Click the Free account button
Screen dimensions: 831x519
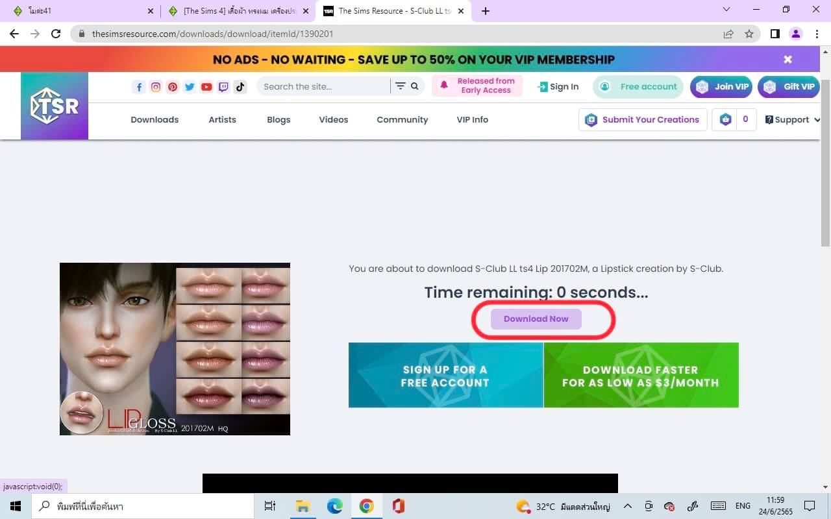pos(638,86)
